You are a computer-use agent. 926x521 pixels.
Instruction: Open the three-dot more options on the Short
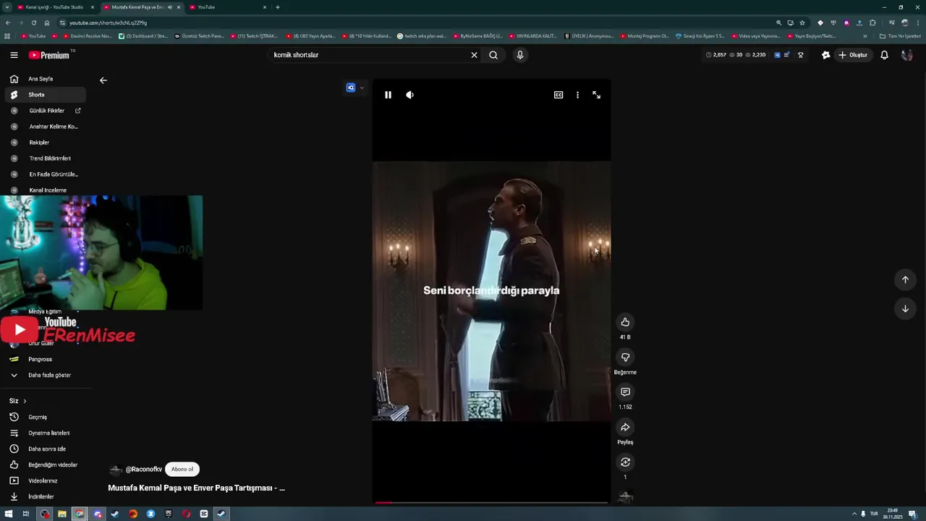tap(577, 95)
